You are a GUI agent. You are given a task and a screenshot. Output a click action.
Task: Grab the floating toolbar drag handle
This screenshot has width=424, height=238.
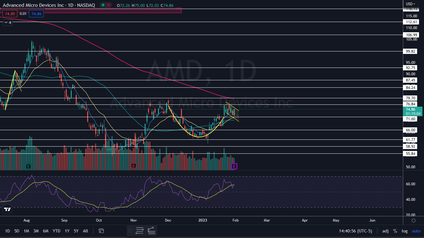pyautogui.click(x=130, y=231)
